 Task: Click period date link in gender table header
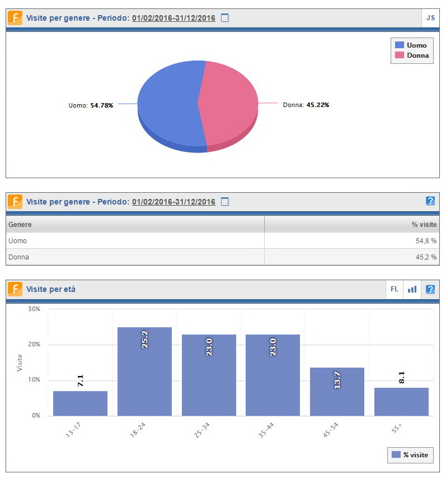point(173,202)
